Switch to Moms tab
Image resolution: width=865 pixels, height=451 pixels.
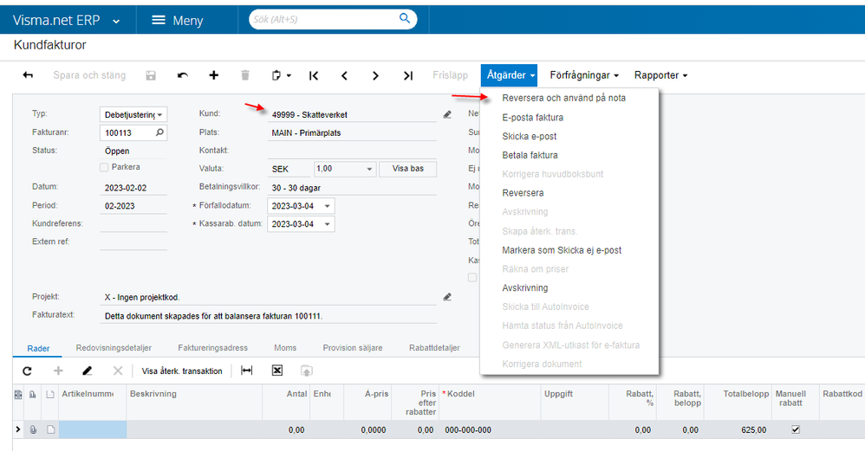point(285,348)
